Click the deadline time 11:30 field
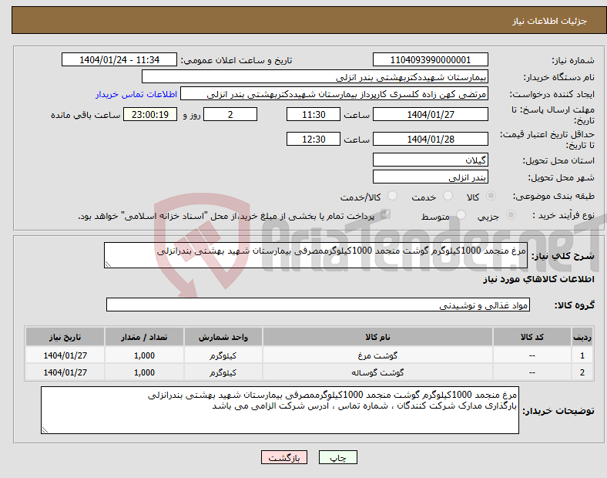This screenshot has height=478, width=607. [x=314, y=115]
